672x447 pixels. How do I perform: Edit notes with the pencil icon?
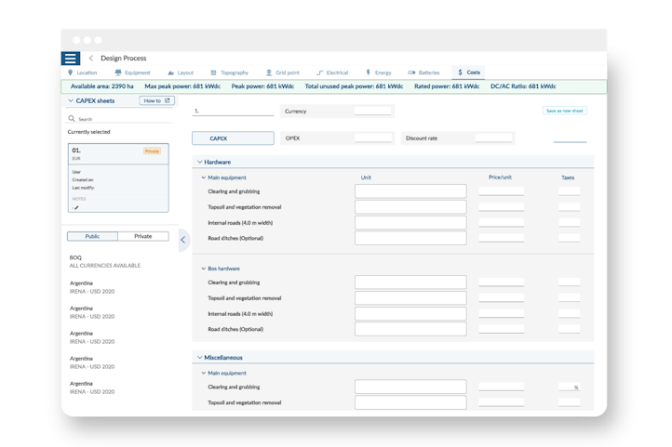pos(76,208)
